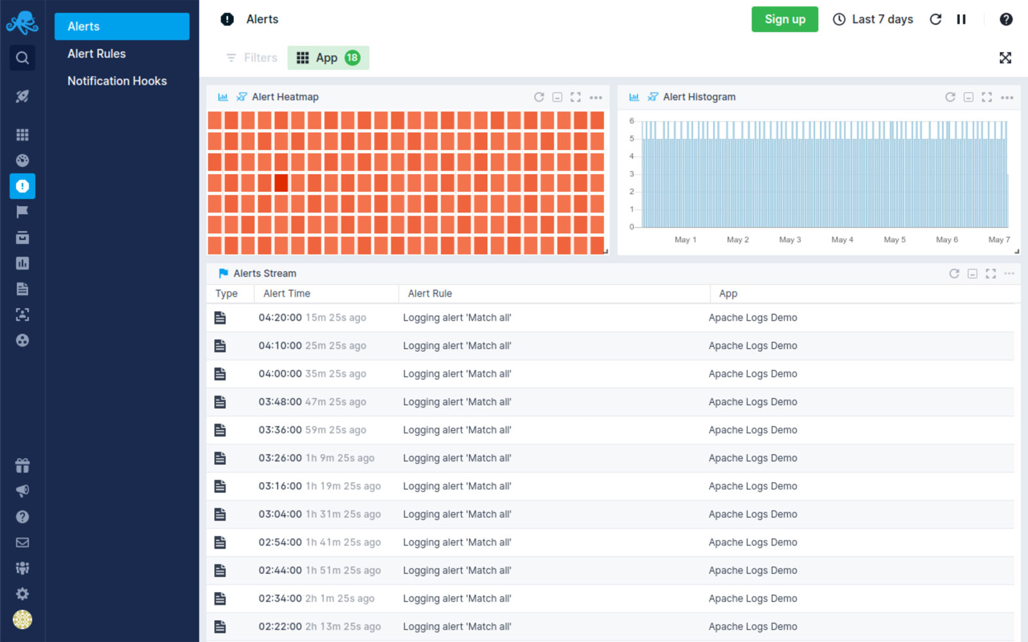Viewport: 1028px width, 642px height.
Task: Open the settings gear in the sidebar
Action: (22, 594)
